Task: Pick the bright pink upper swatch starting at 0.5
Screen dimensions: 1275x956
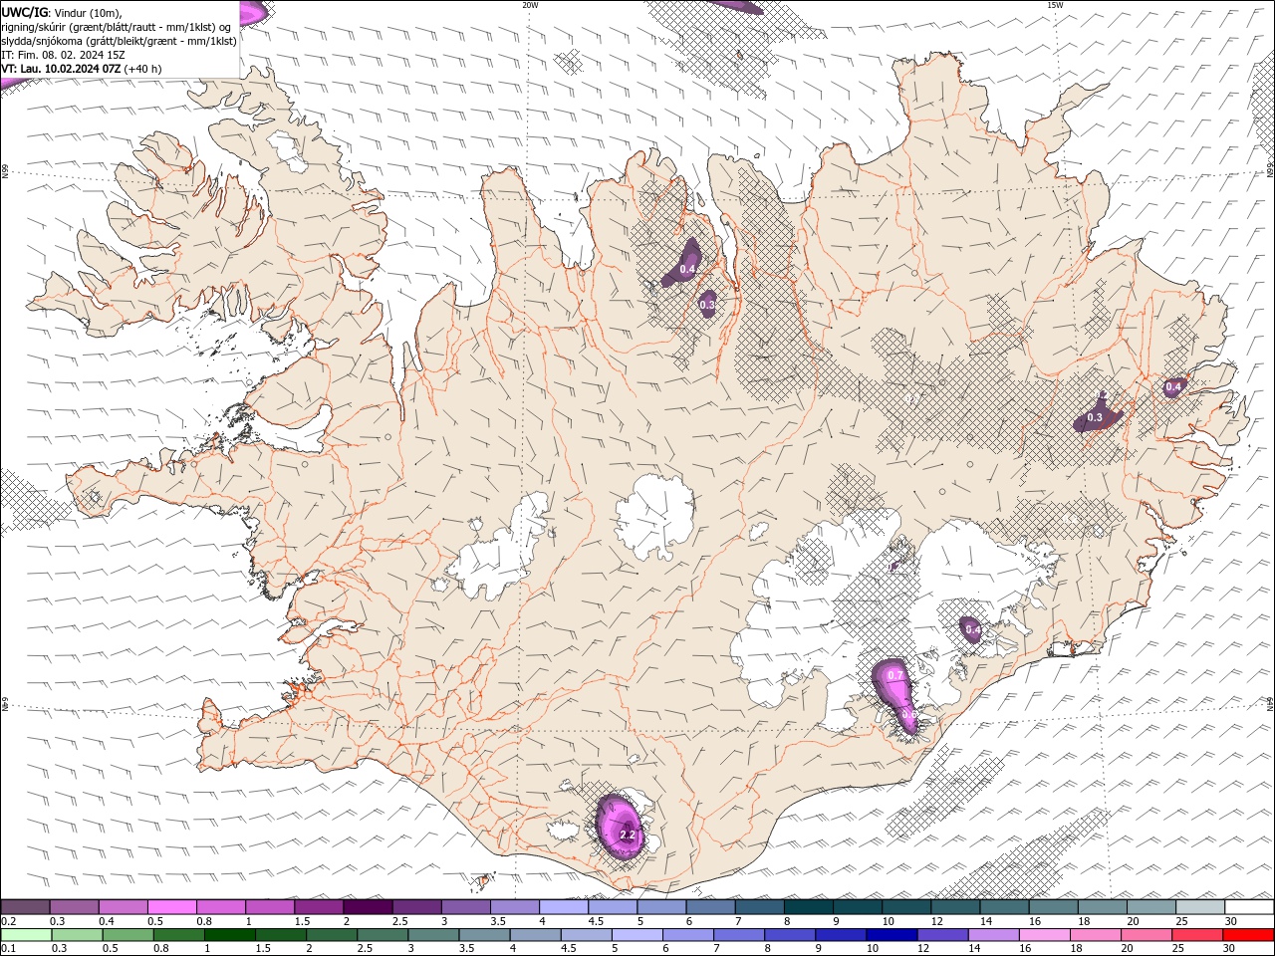Action: pyautogui.click(x=171, y=907)
